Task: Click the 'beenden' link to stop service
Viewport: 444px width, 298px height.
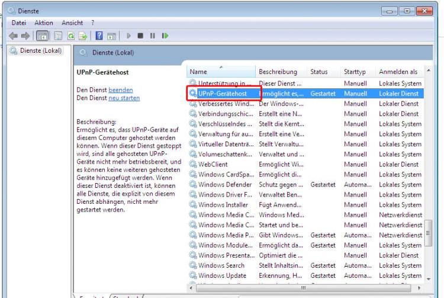Action: [x=121, y=89]
